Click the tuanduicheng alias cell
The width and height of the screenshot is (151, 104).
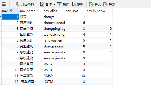click(x=54, y=35)
